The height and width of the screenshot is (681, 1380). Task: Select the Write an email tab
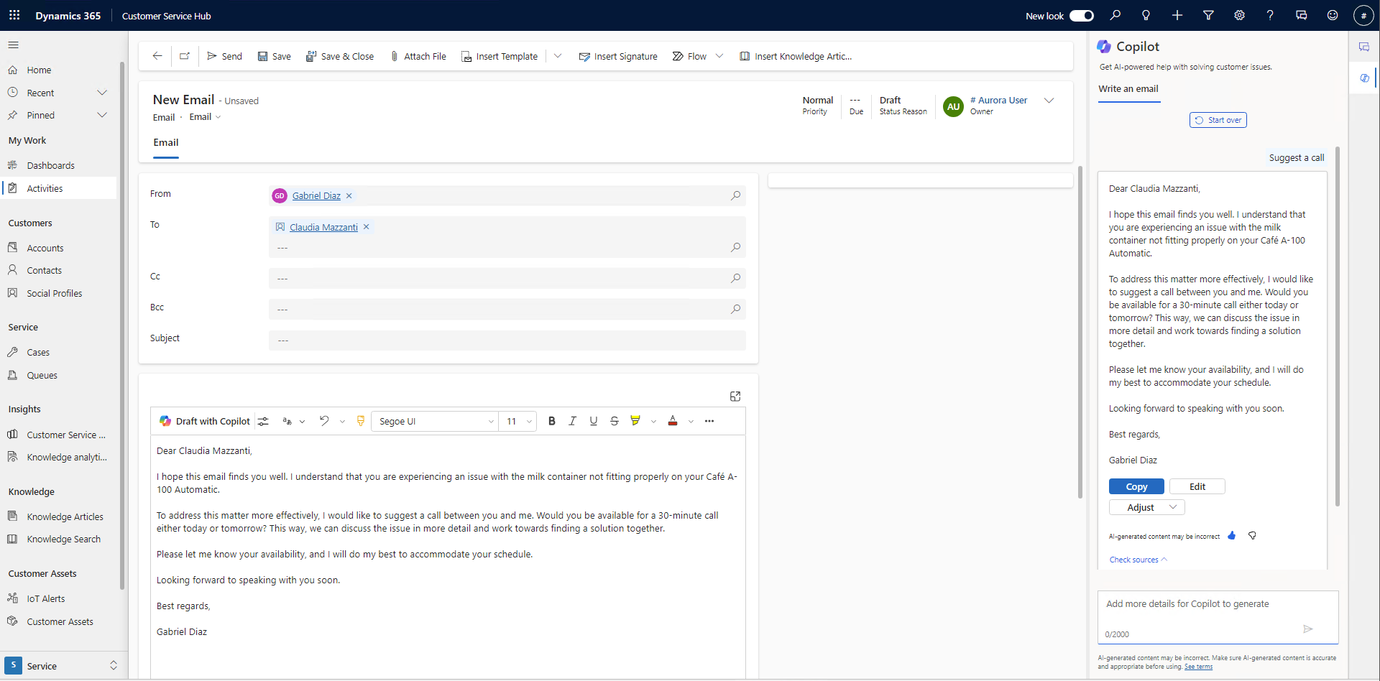(x=1128, y=88)
